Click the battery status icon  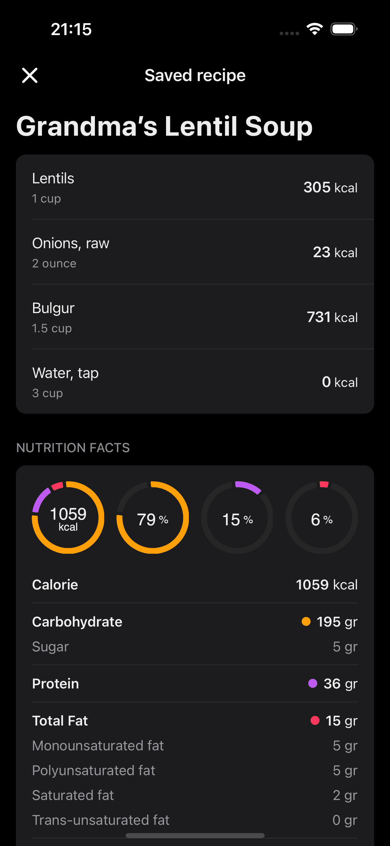coord(344,29)
